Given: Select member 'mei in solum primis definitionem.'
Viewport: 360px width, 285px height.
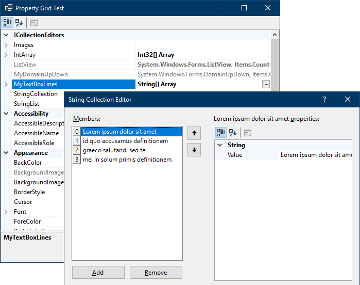Looking at the screenshot, I should click(131, 160).
